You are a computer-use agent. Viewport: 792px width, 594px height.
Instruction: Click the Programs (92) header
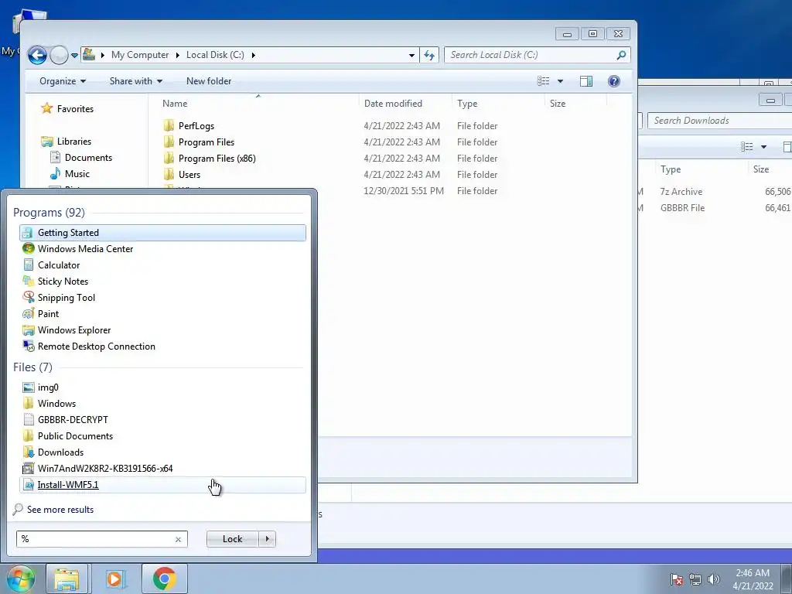point(49,212)
